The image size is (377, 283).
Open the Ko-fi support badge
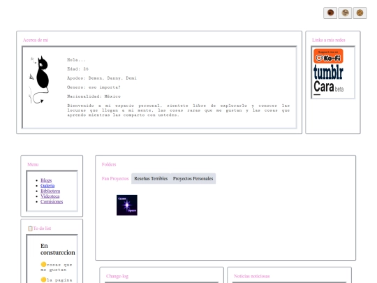click(328, 56)
